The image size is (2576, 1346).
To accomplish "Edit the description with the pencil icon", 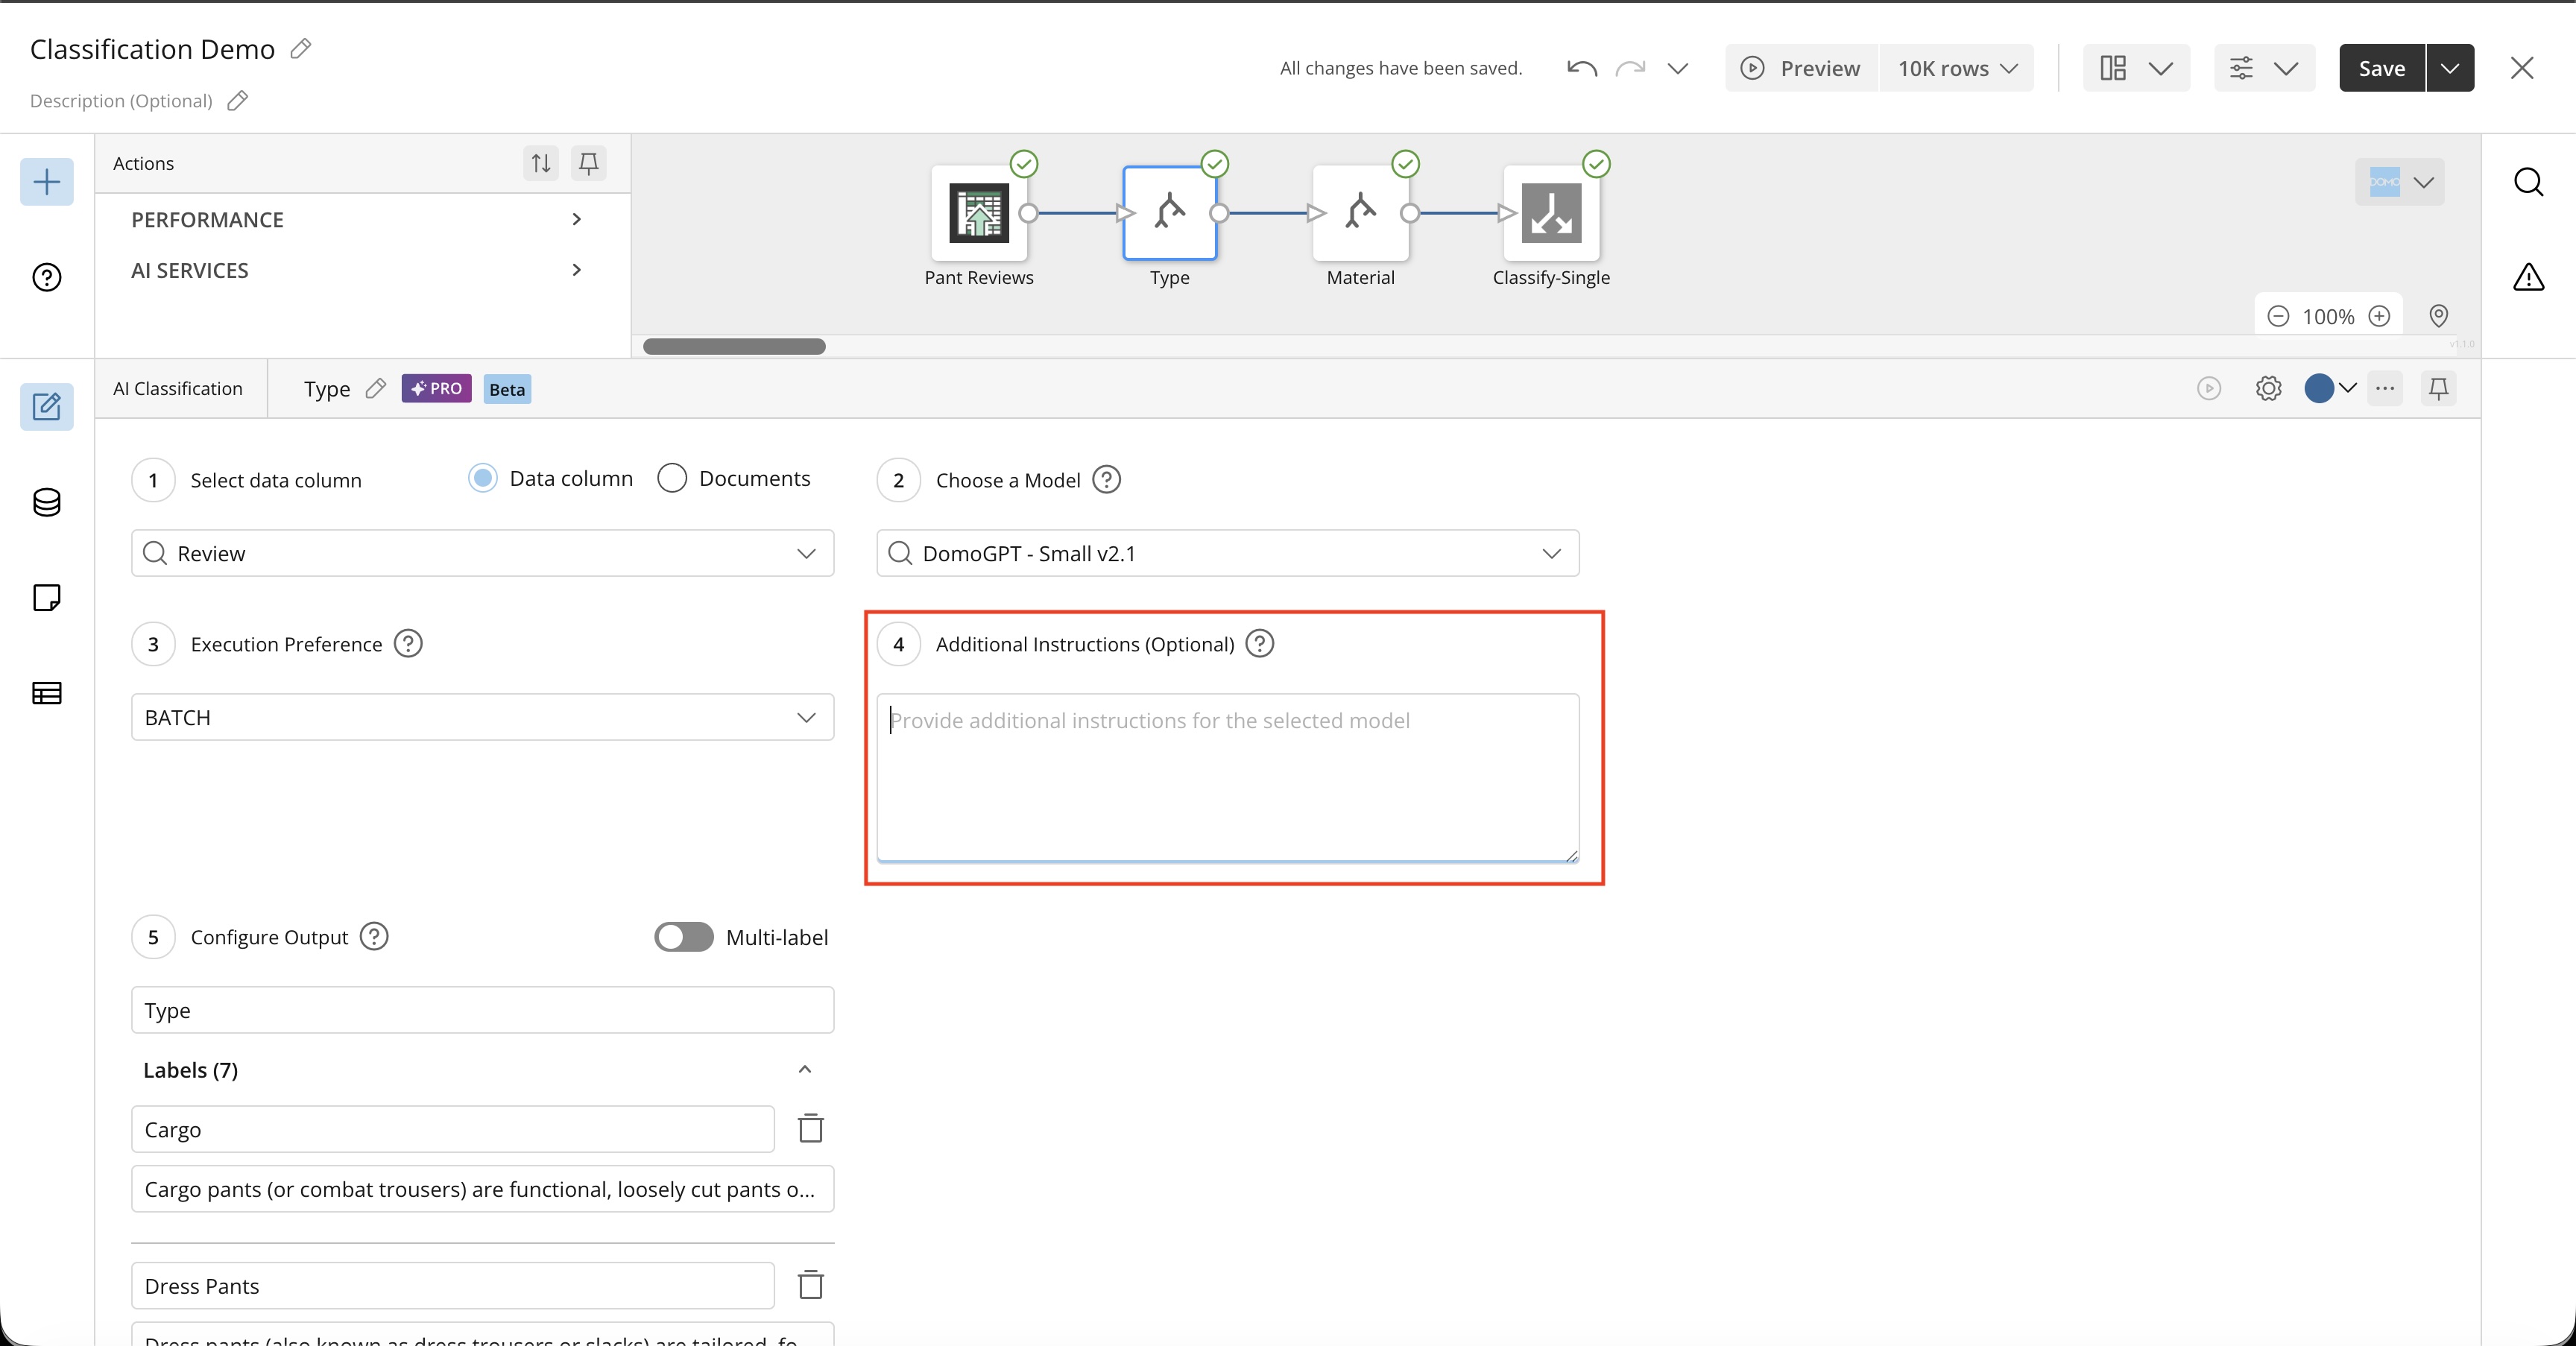I will [237, 100].
